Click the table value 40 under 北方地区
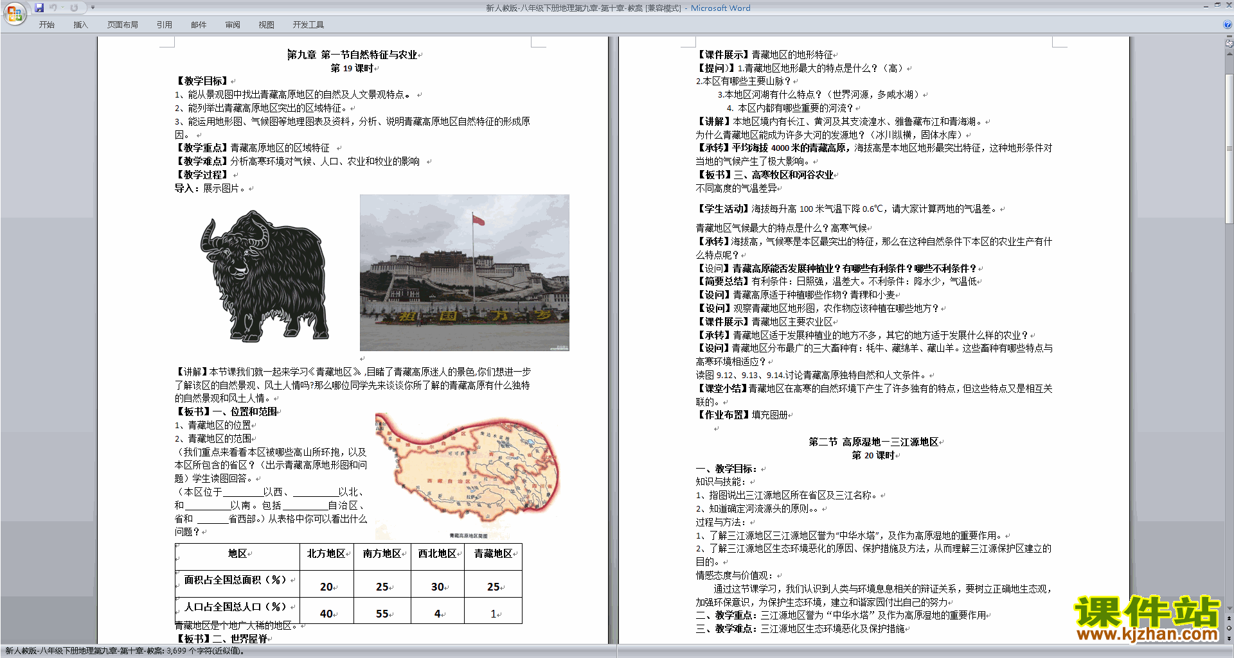 (326, 614)
